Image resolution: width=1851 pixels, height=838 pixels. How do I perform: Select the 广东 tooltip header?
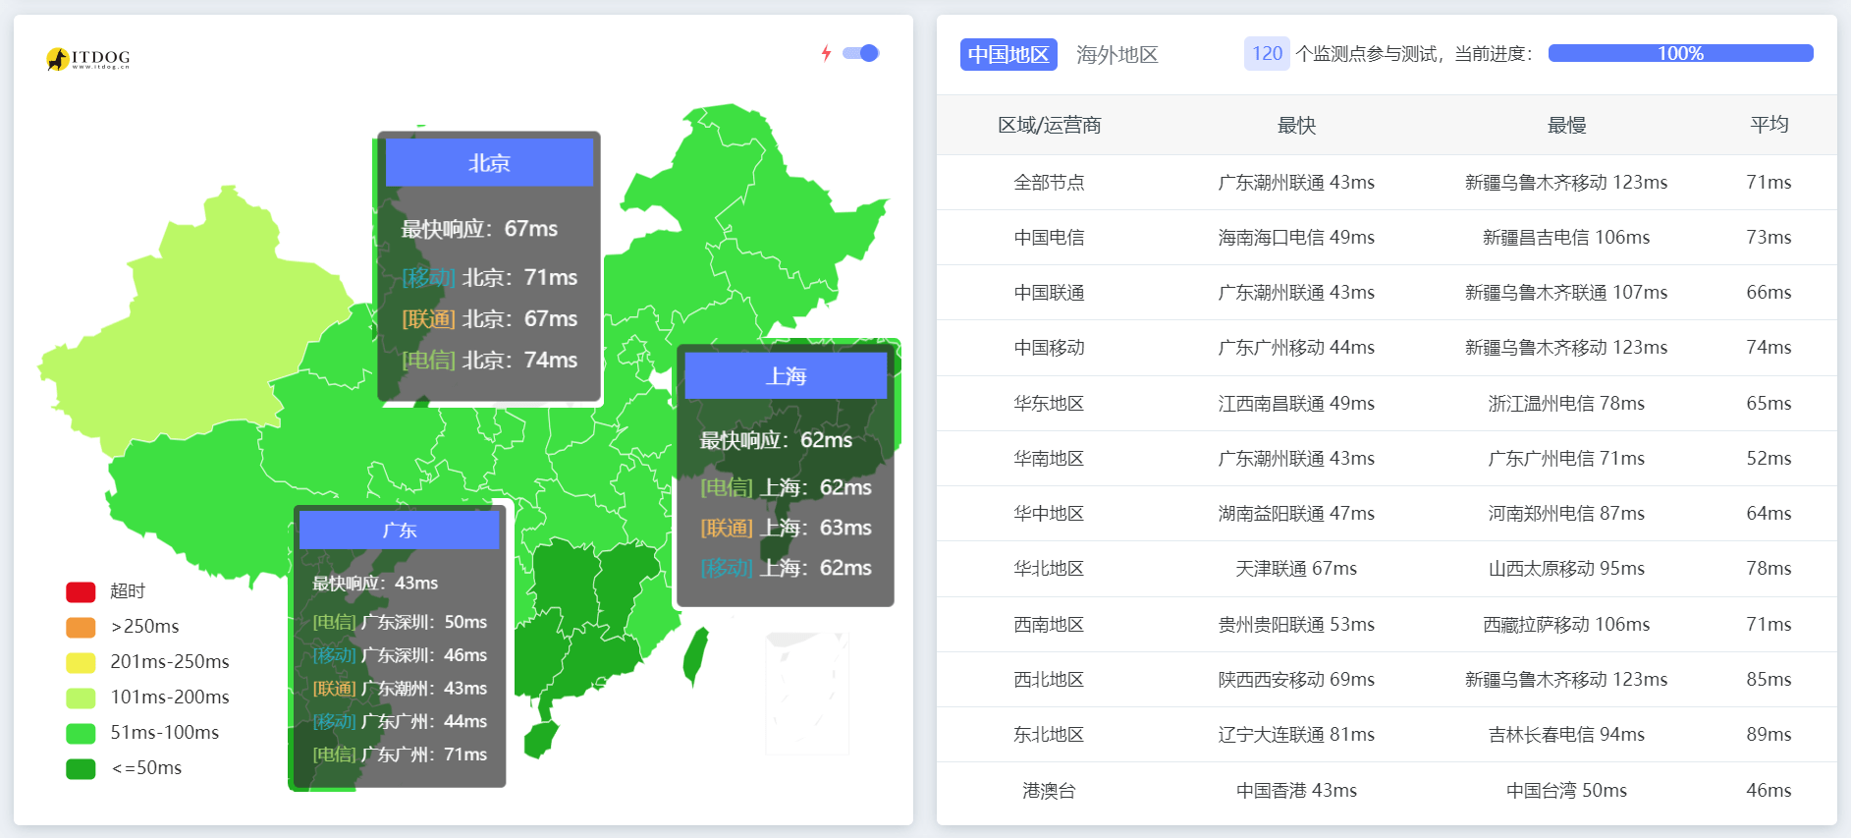coord(399,531)
